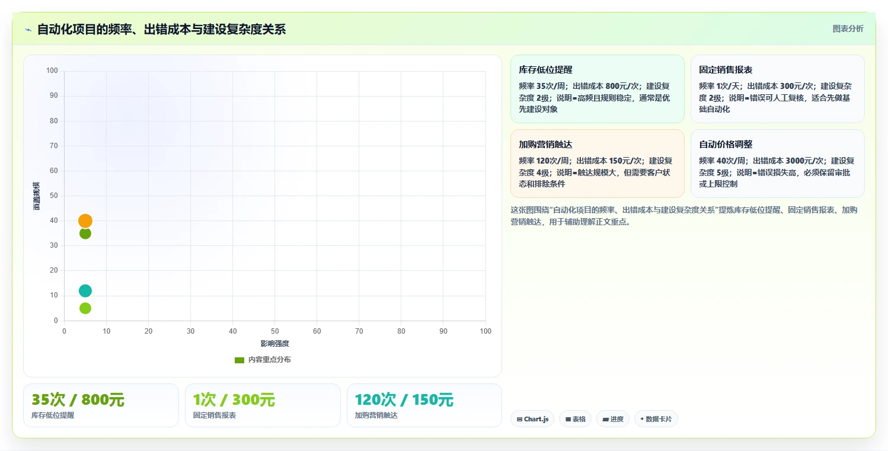888x451 pixels.
Task: Open the 库存低位提醒 info card
Action: coord(597,89)
